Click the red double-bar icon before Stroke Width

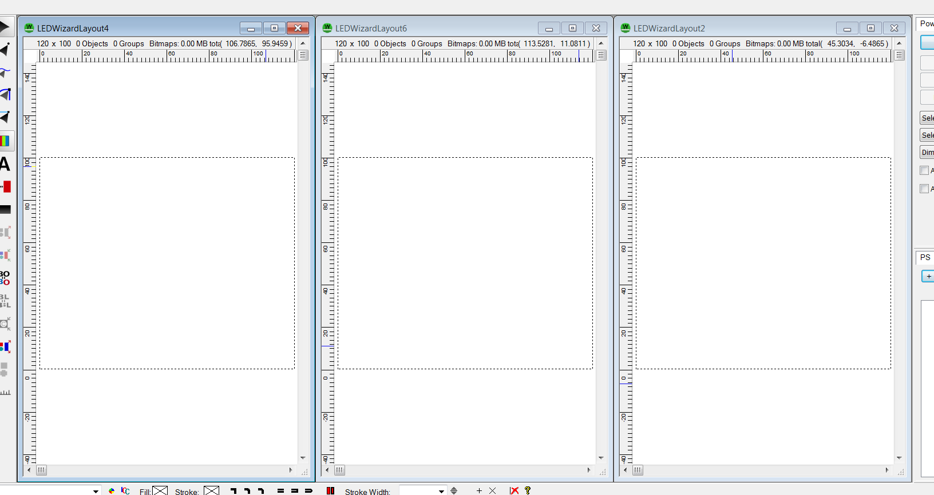(330, 491)
